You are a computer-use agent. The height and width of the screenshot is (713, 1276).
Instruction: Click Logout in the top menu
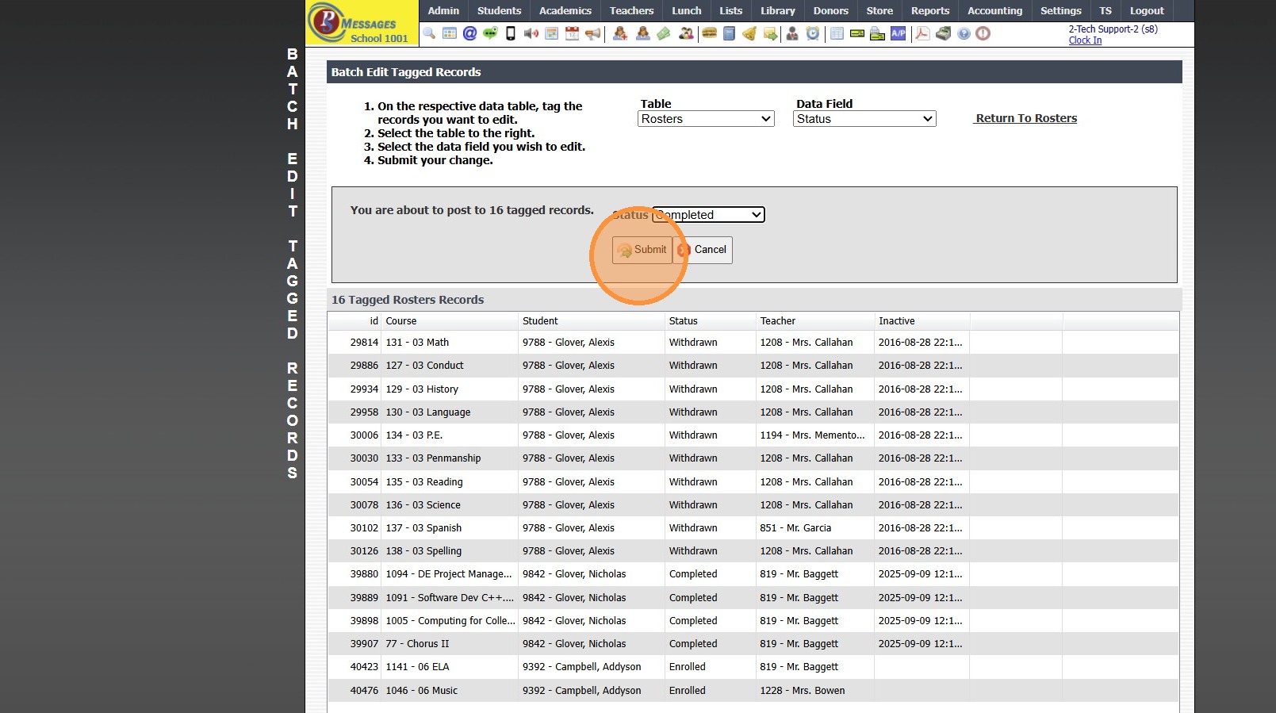pos(1147,10)
